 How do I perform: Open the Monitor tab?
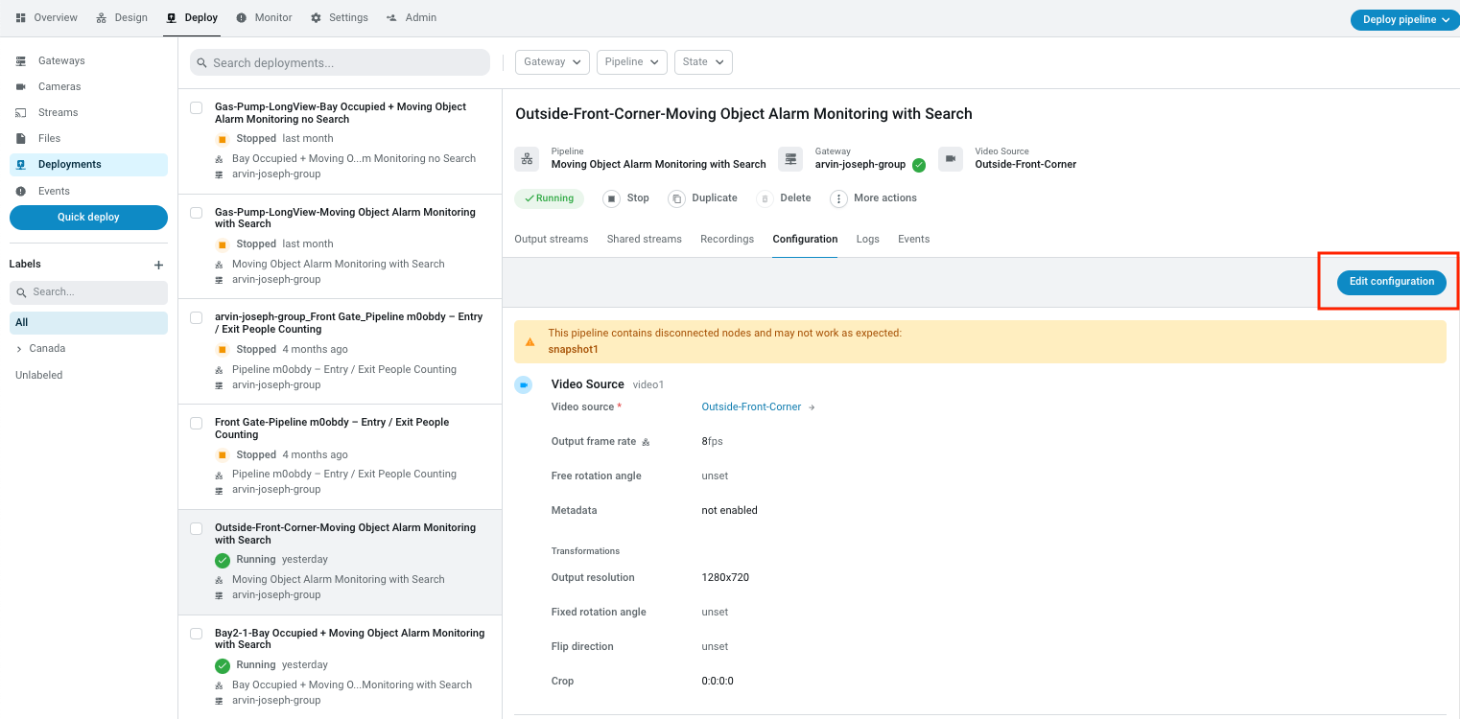pyautogui.click(x=265, y=17)
